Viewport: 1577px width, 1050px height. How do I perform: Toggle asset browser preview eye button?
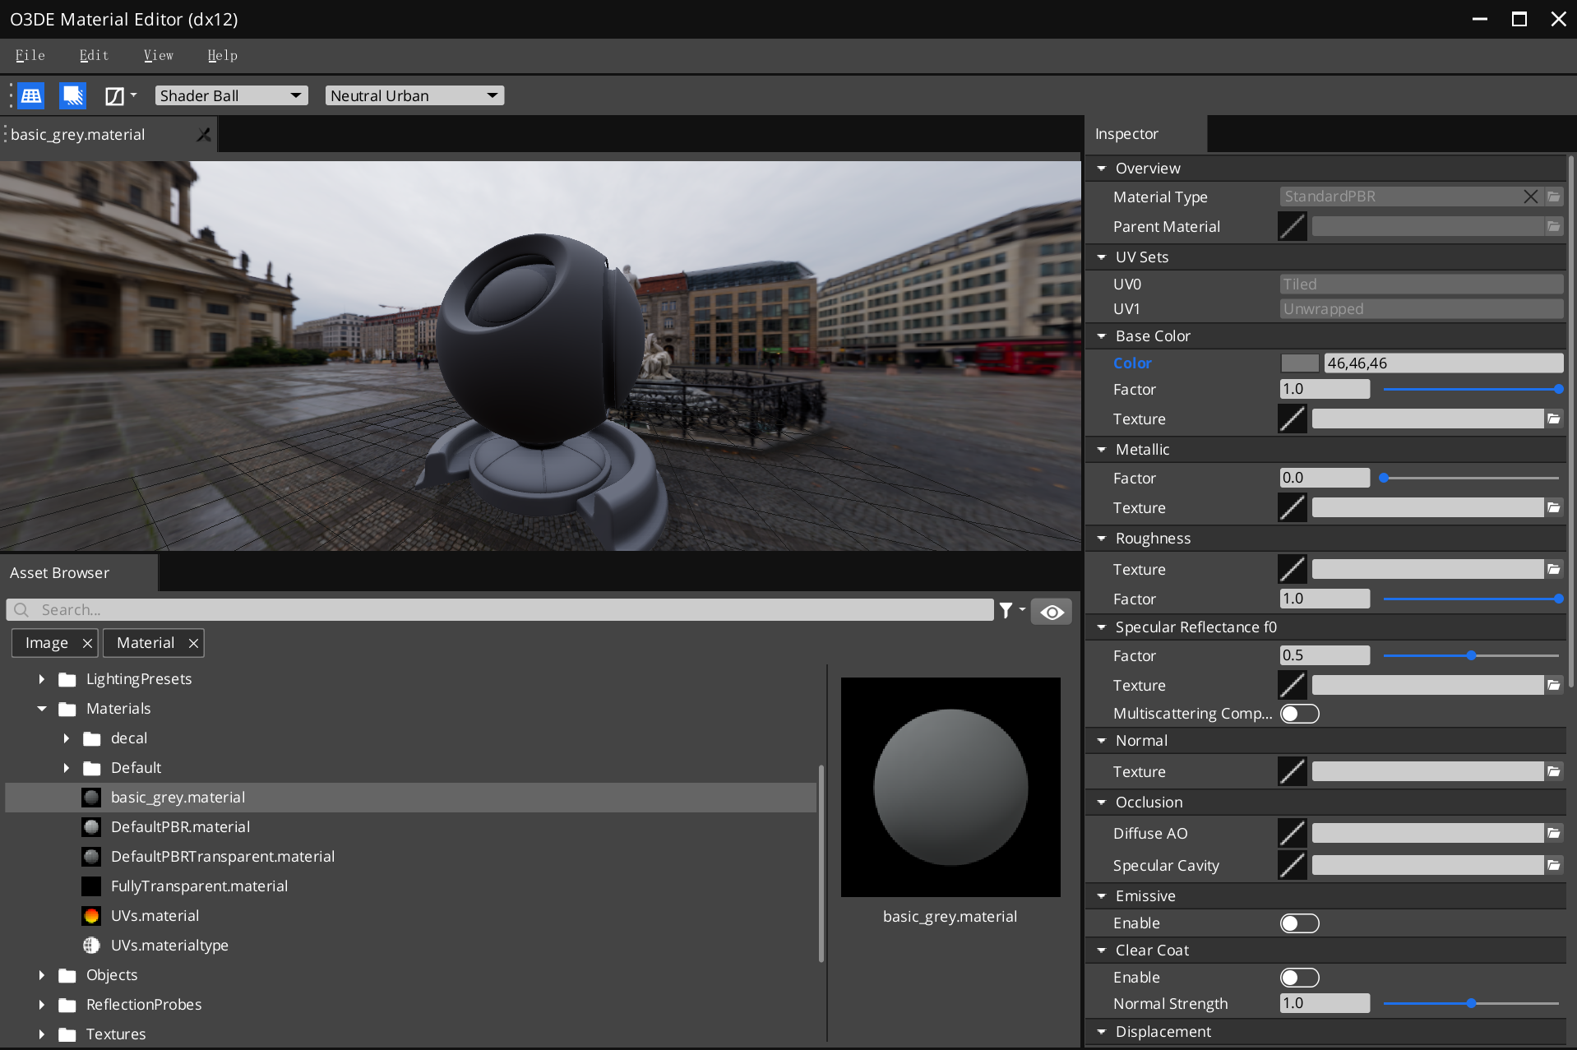pos(1052,612)
